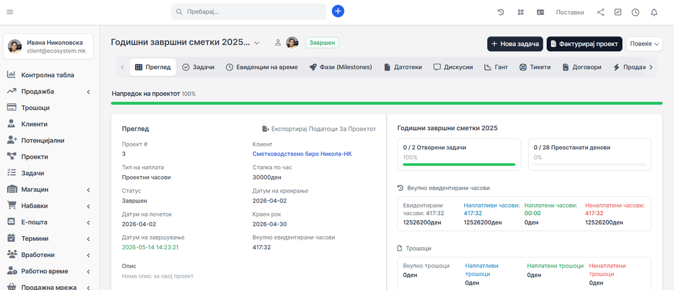Click Наплатливи трошоци label

pyautogui.click(x=481, y=270)
